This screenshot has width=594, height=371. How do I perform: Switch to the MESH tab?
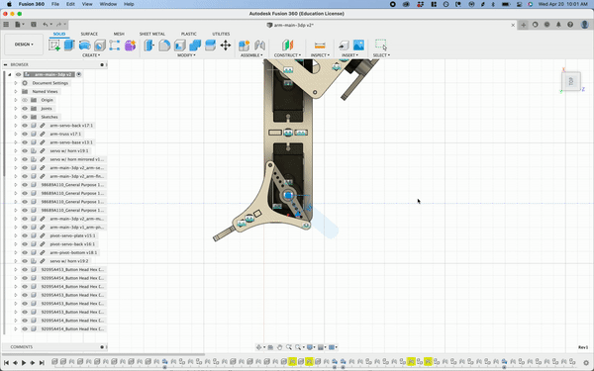119,34
